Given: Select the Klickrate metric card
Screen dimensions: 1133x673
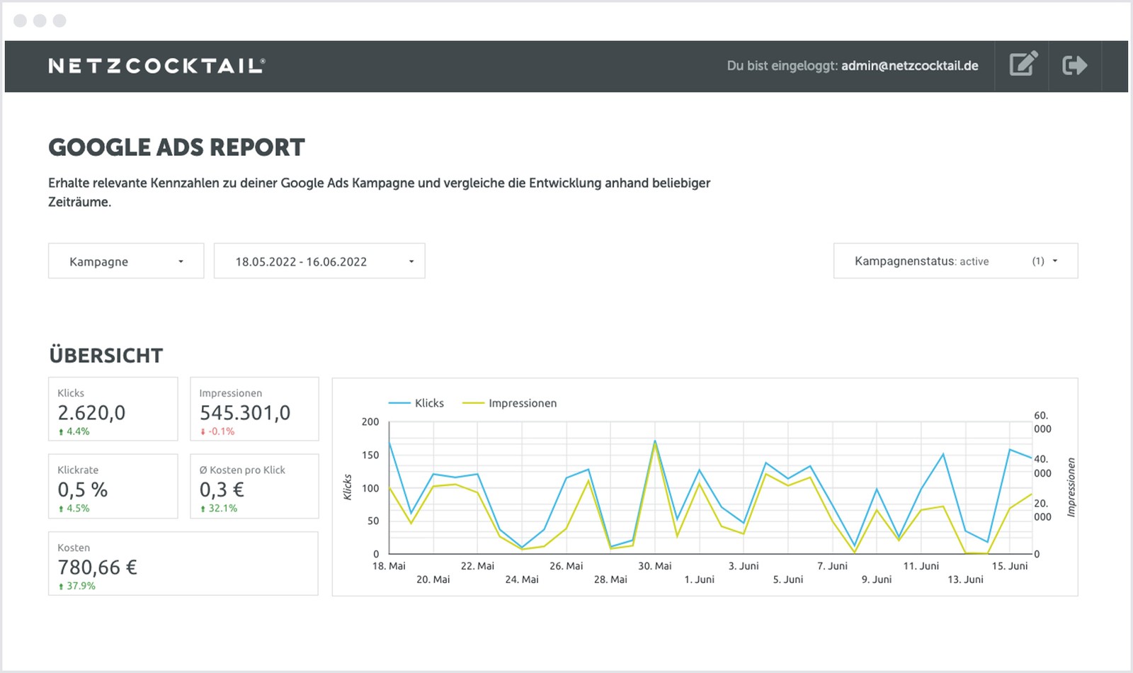Looking at the screenshot, I should pos(113,487).
